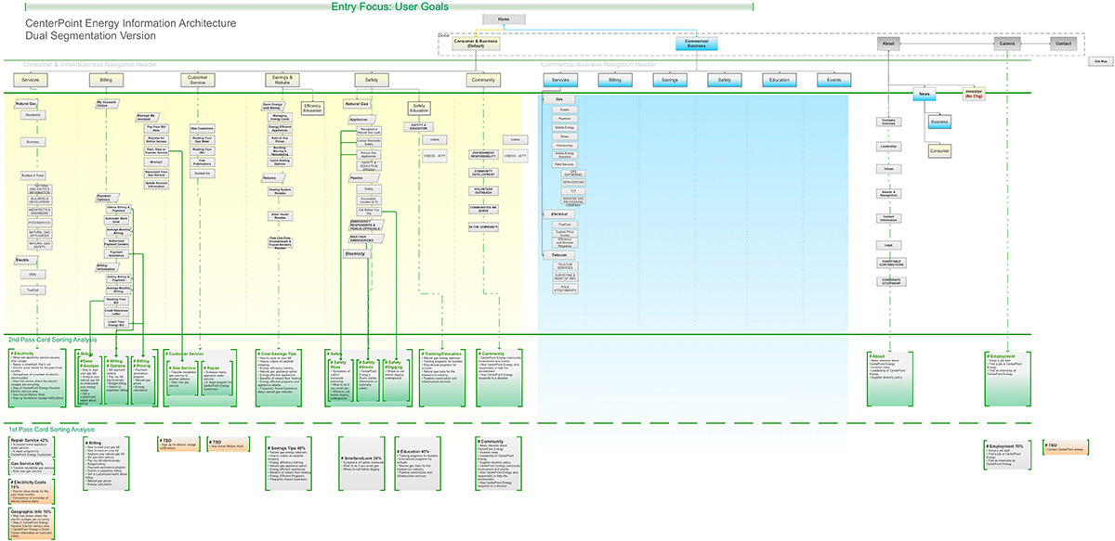This screenshot has height=541, width=1115.
Task: Click the Home Heating Options node
Action: 280,161
